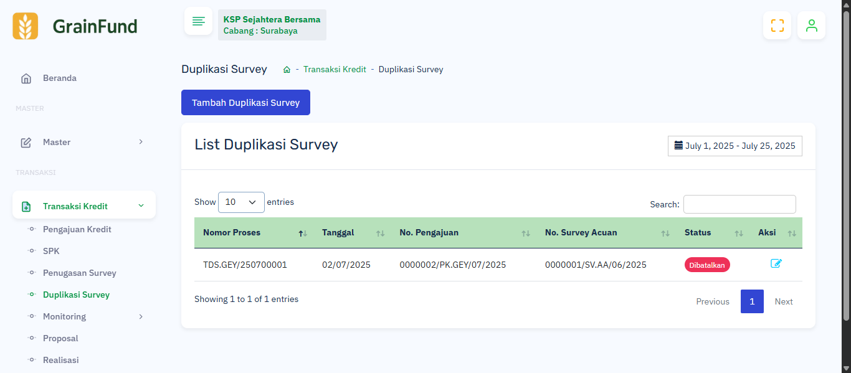Click Transaksi Kredit breadcrumb link
The width and height of the screenshot is (851, 373).
pyautogui.click(x=335, y=70)
